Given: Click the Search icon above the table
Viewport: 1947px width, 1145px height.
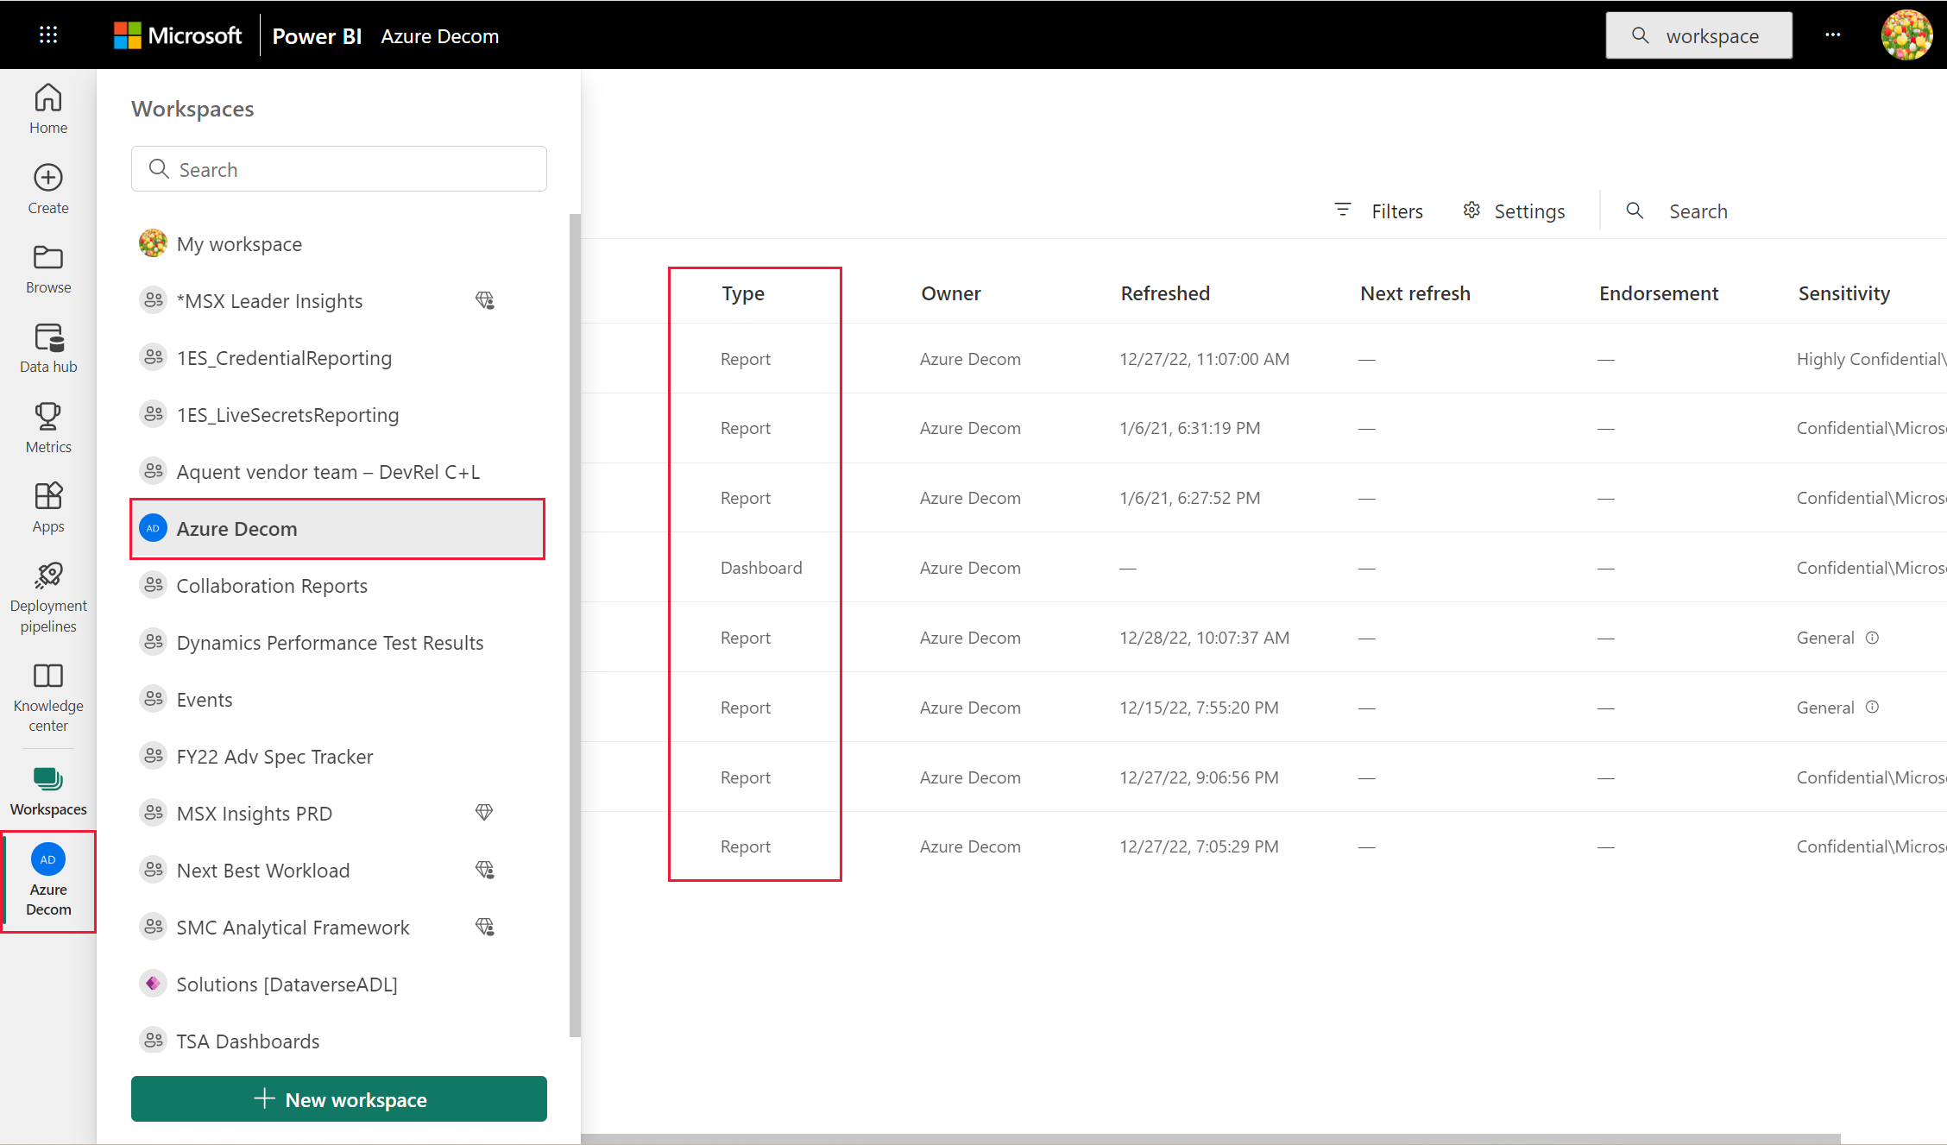Looking at the screenshot, I should [1636, 210].
